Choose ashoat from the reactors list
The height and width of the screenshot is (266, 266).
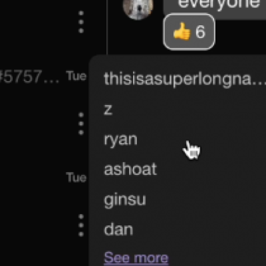point(130,169)
